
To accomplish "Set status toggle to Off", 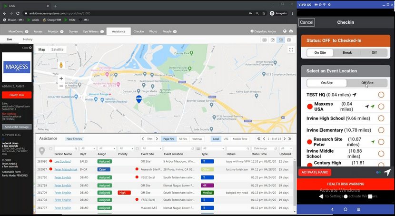I will click(374, 53).
